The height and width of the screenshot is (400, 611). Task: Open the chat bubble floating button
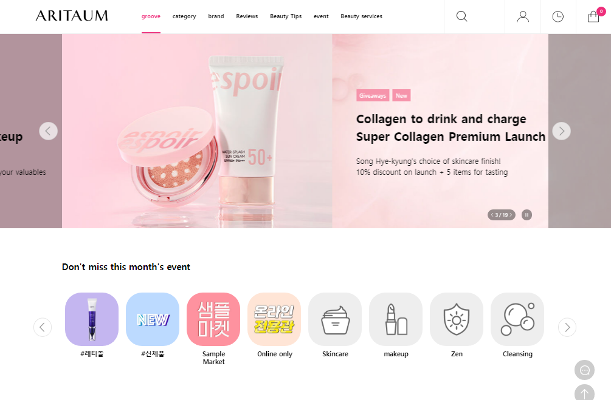point(584,370)
